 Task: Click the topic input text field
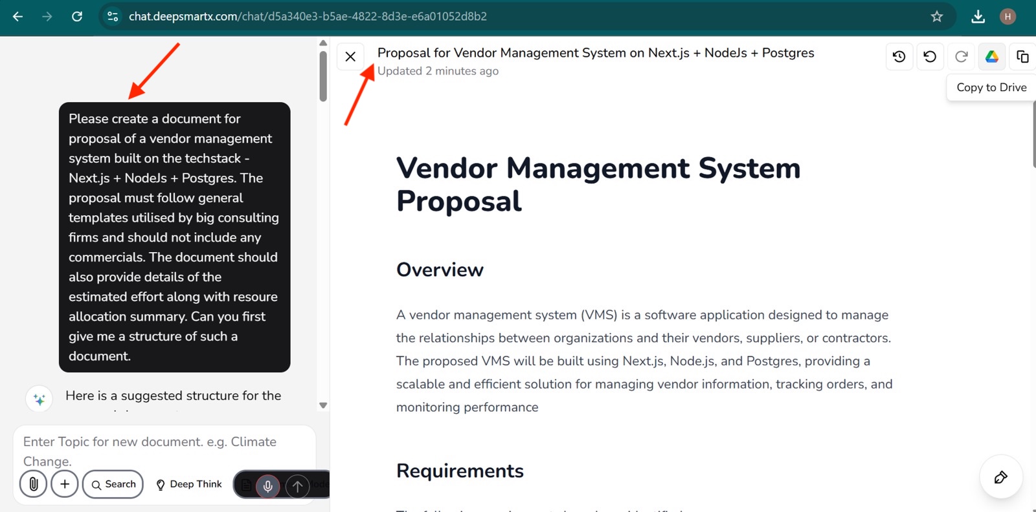[x=162, y=451]
